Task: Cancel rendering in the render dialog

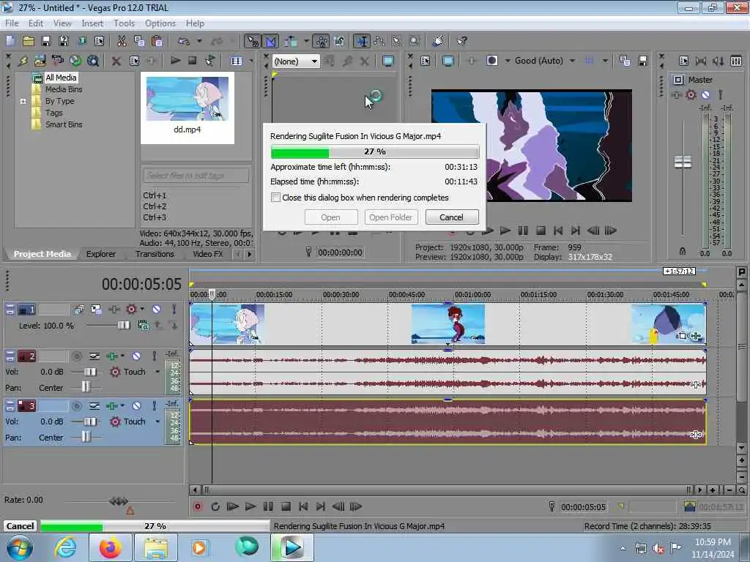Action: tap(451, 217)
